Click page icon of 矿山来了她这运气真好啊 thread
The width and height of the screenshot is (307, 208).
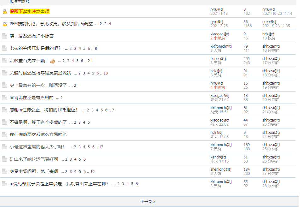[x=4, y=159]
